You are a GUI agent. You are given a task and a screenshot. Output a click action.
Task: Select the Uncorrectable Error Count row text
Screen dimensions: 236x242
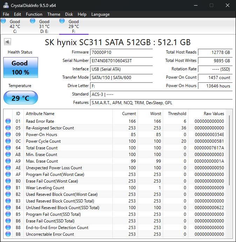[50, 234]
